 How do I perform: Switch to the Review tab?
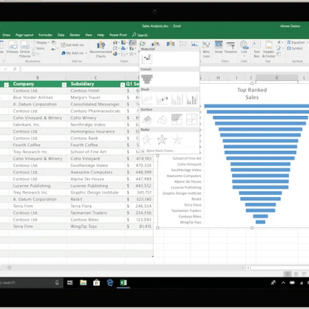click(75, 35)
